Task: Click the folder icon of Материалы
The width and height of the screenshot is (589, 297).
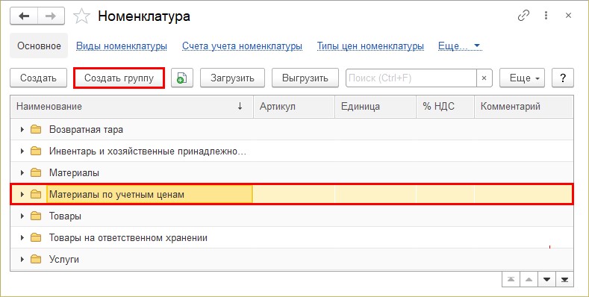Action: [x=36, y=172]
